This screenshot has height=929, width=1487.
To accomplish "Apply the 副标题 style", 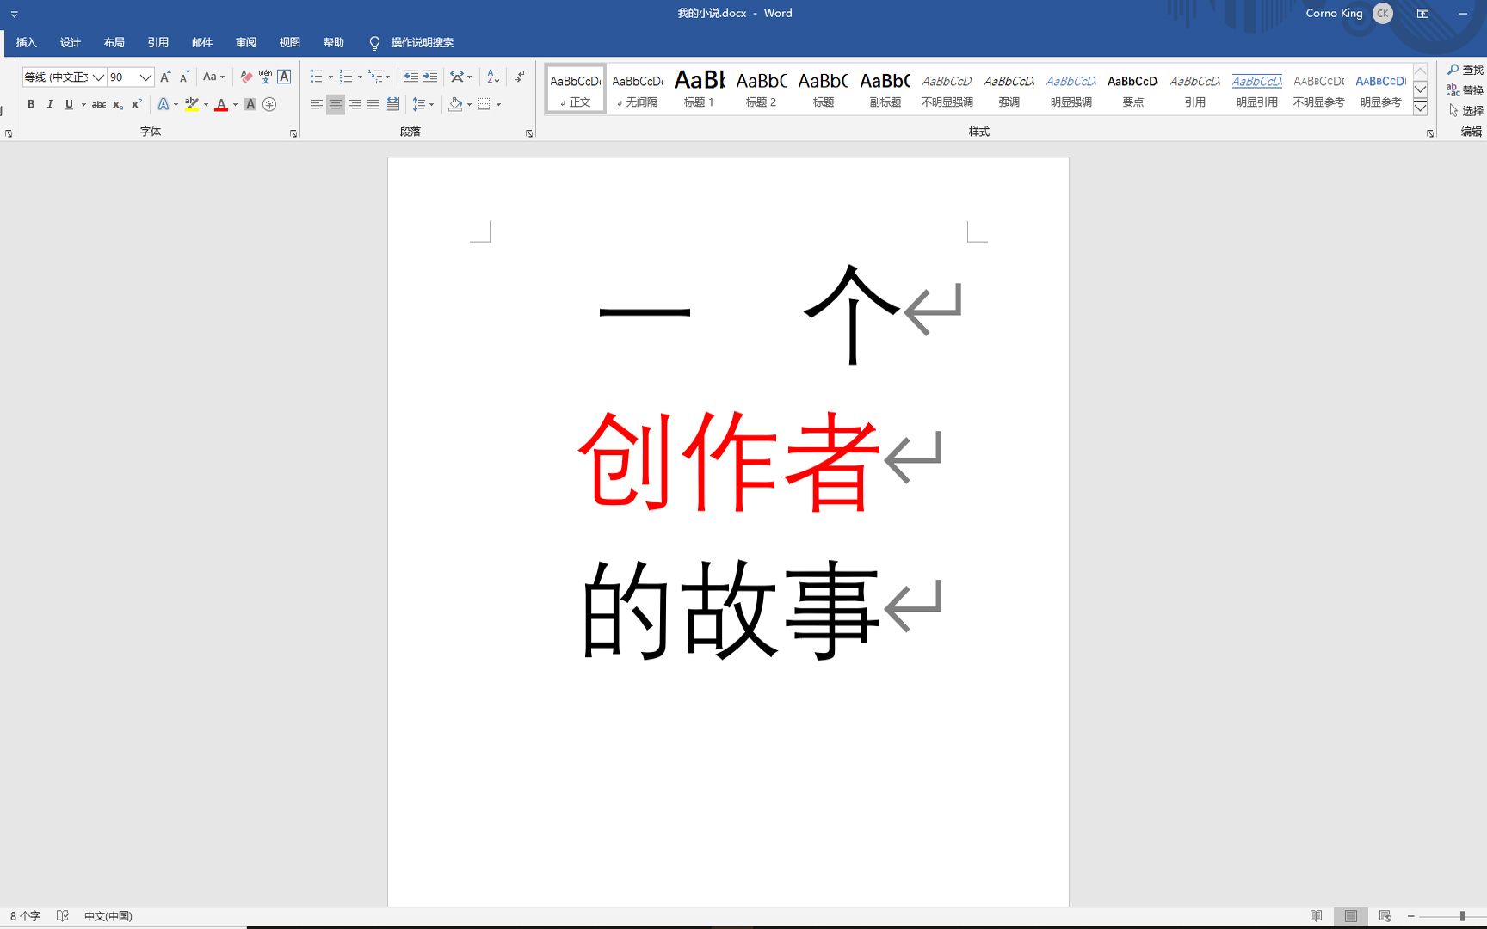I will [x=885, y=89].
